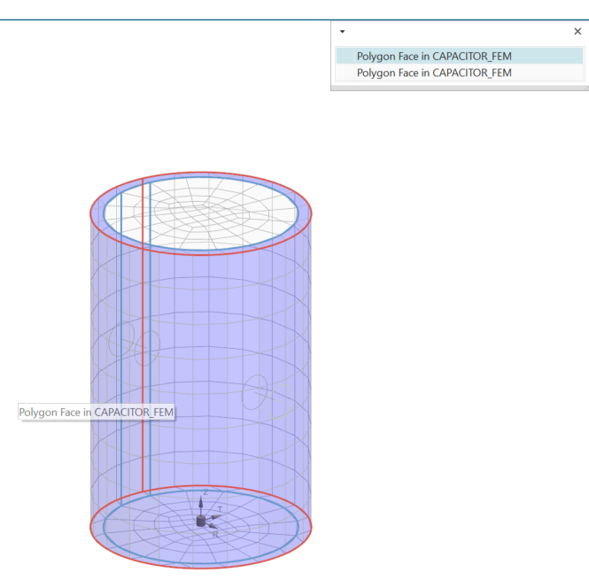The height and width of the screenshot is (580, 589).
Task: Select the first Polygon Face in CAPACITOR_FEM entry
Action: (434, 57)
